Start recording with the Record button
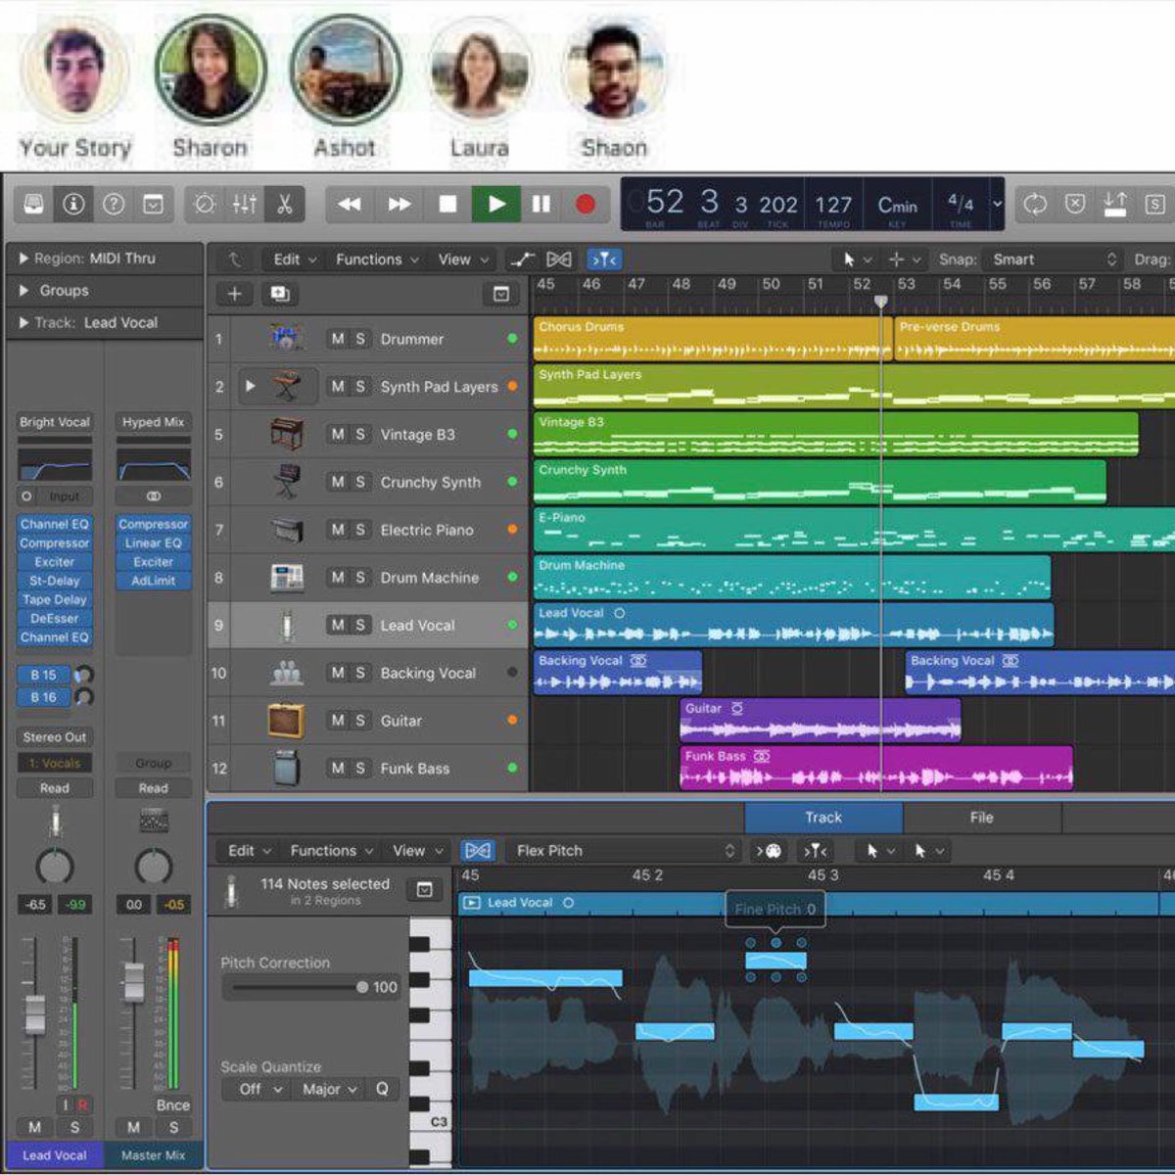The height and width of the screenshot is (1175, 1175). (x=586, y=205)
